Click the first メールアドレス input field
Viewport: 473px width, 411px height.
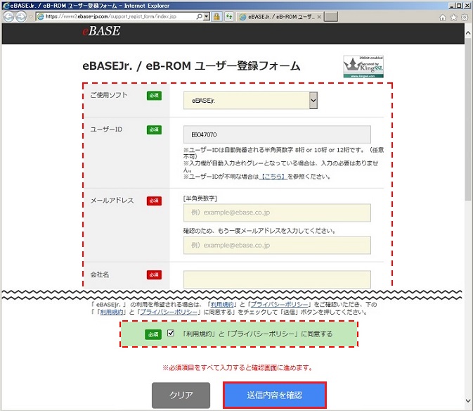(x=277, y=213)
